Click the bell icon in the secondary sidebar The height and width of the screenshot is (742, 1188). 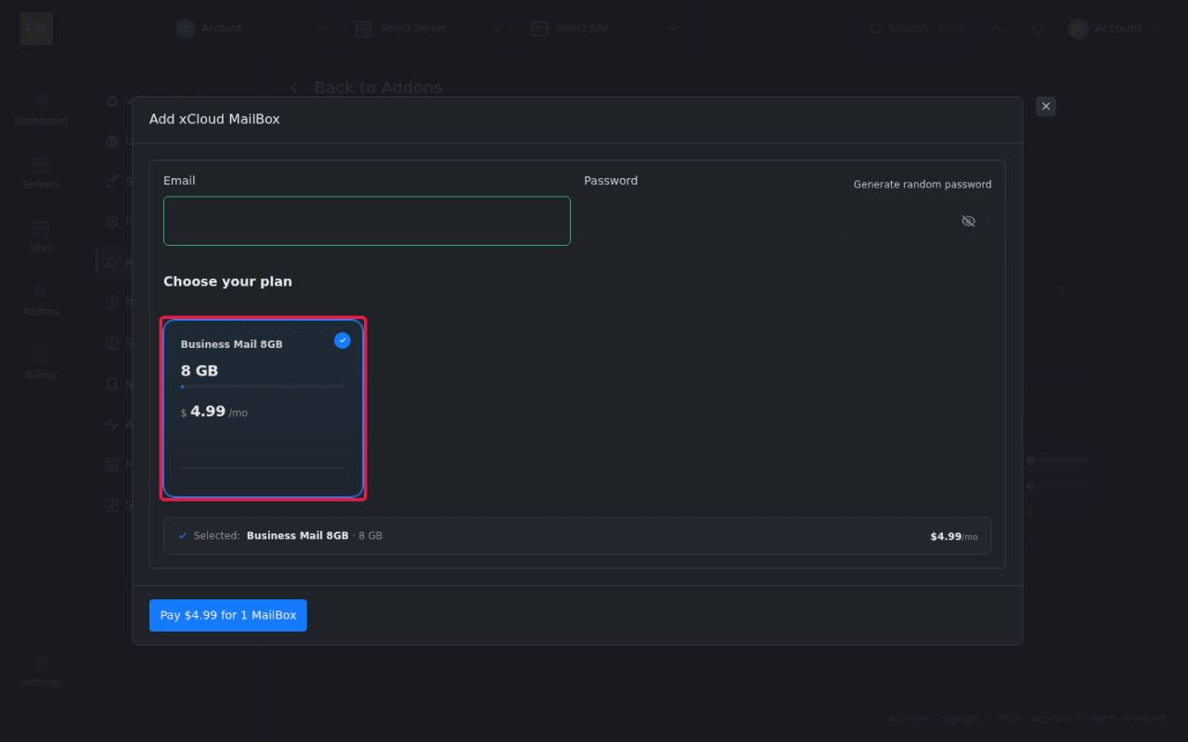click(112, 384)
